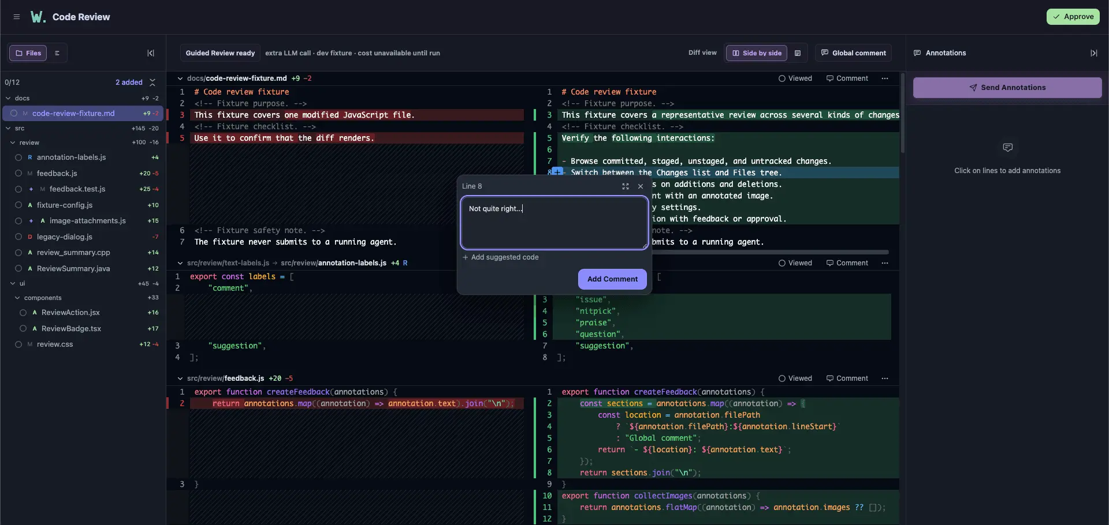This screenshot has height=525, width=1109.
Task: Open ReviewBadge.tsx in file tree
Action: tap(83, 329)
